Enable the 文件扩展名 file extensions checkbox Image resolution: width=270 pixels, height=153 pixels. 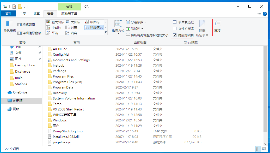(174, 29)
